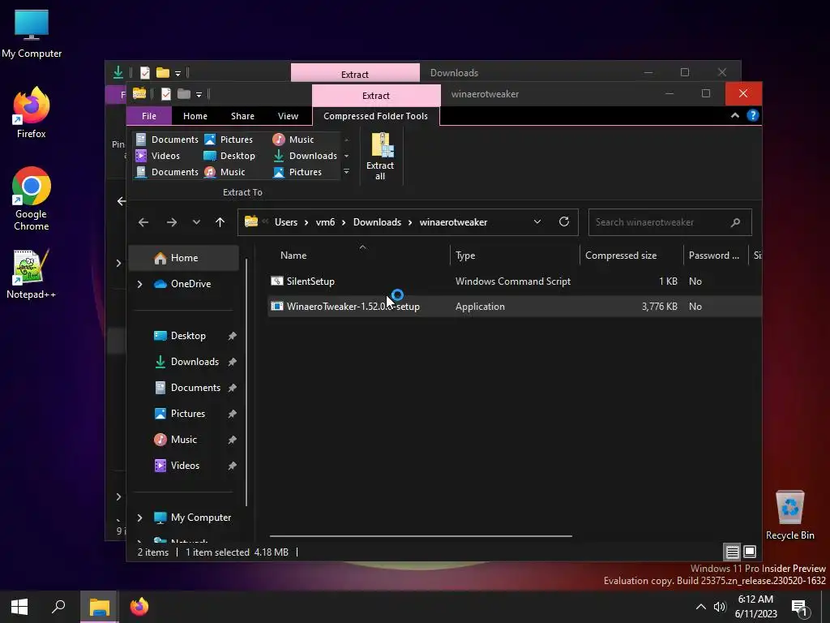Switch to the Home ribbon tab

click(x=195, y=116)
